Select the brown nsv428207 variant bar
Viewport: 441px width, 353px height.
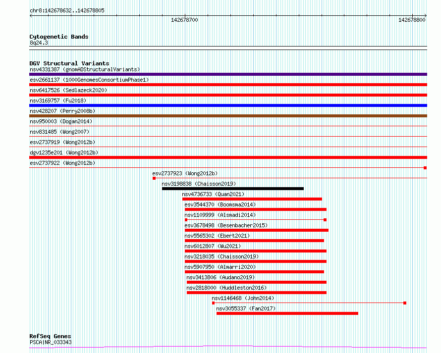[228, 116]
